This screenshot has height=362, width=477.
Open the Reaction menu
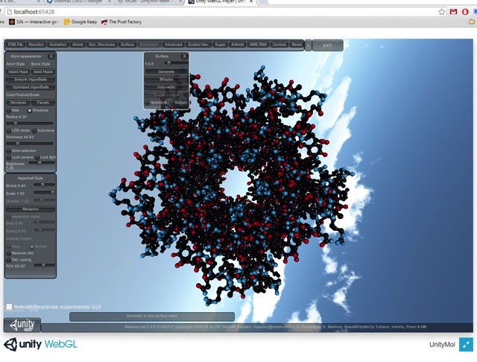[x=37, y=45]
